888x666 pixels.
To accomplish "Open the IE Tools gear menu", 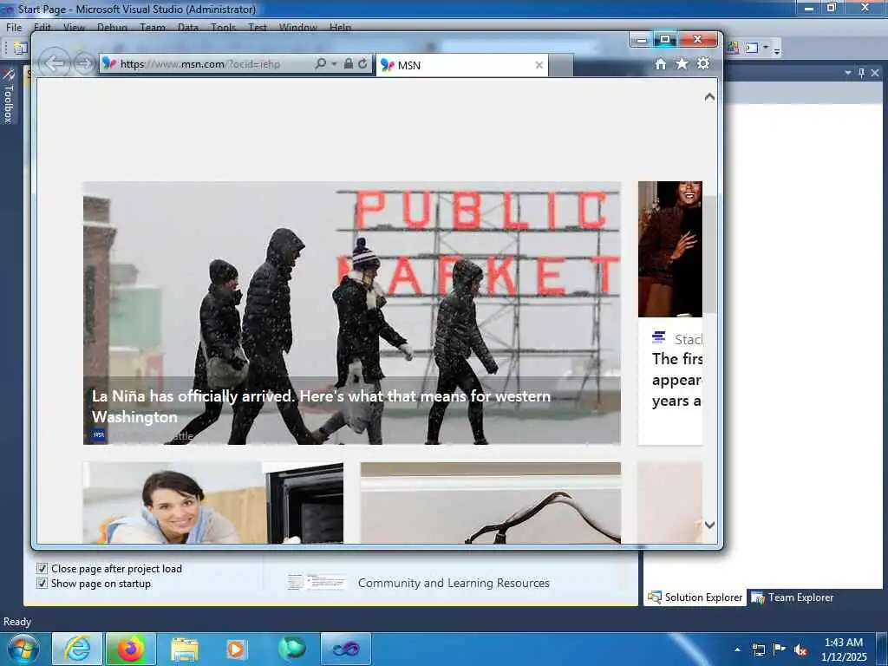I will (x=703, y=63).
